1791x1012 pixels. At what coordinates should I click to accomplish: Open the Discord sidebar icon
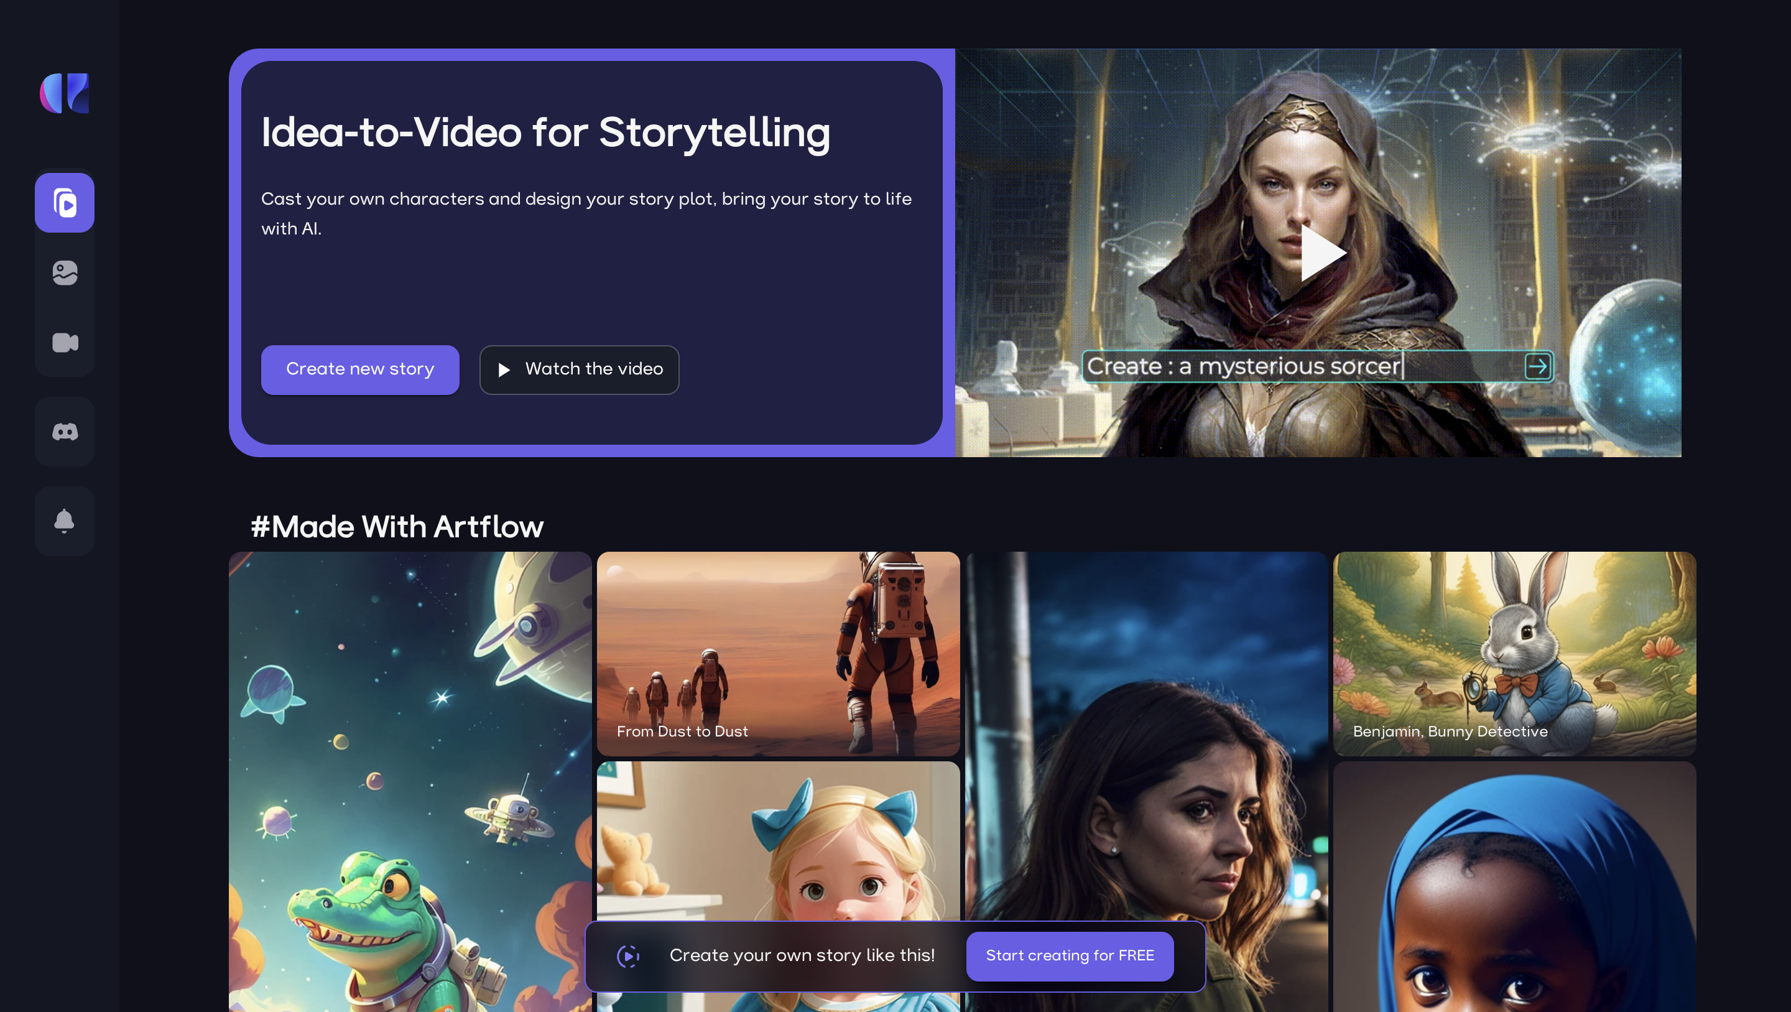(x=65, y=432)
